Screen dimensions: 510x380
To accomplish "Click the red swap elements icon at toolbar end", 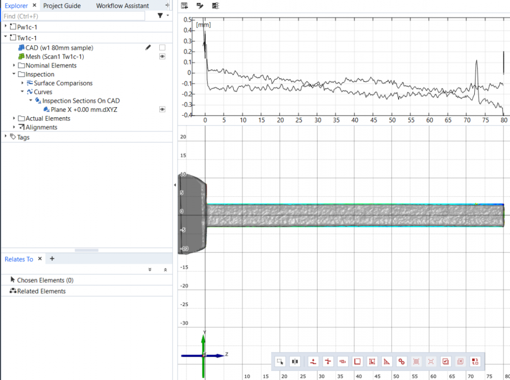I will tap(475, 362).
